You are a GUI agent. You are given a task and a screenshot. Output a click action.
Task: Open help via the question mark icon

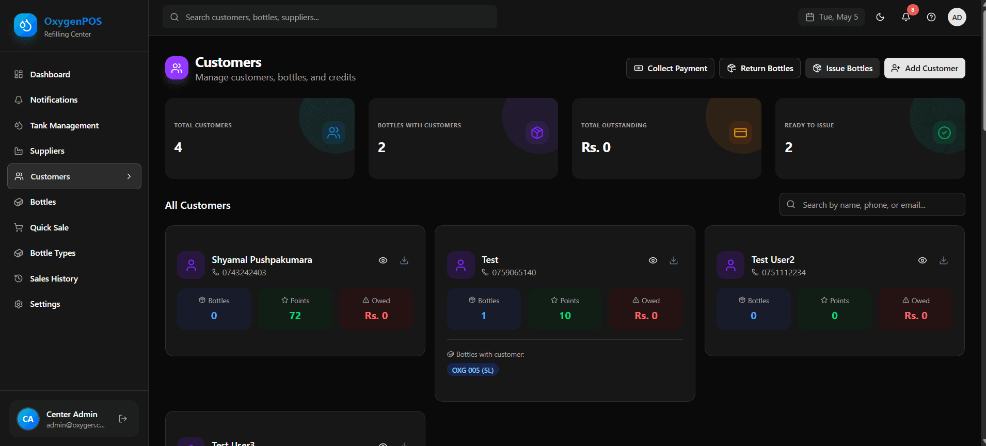[x=931, y=17]
